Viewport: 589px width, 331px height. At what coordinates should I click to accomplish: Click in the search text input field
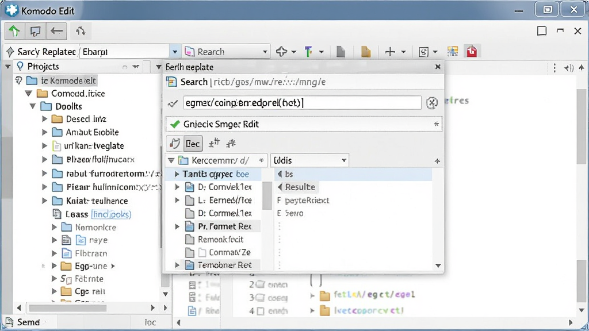[302, 102]
